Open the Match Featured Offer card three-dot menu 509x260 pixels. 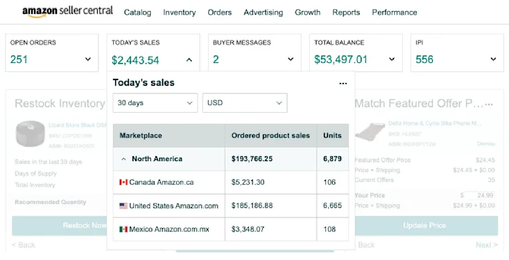tap(489, 104)
